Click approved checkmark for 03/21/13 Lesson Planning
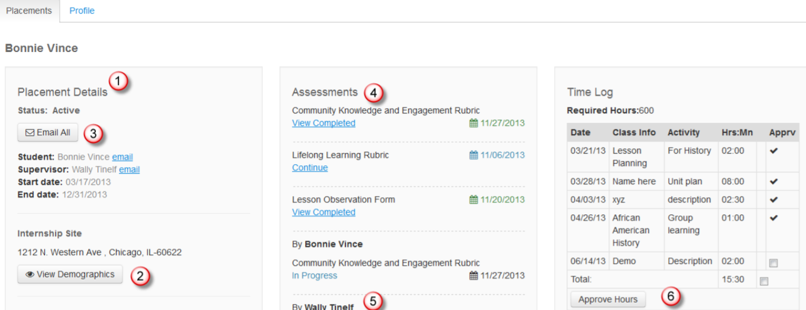The image size is (806, 310). tap(773, 151)
